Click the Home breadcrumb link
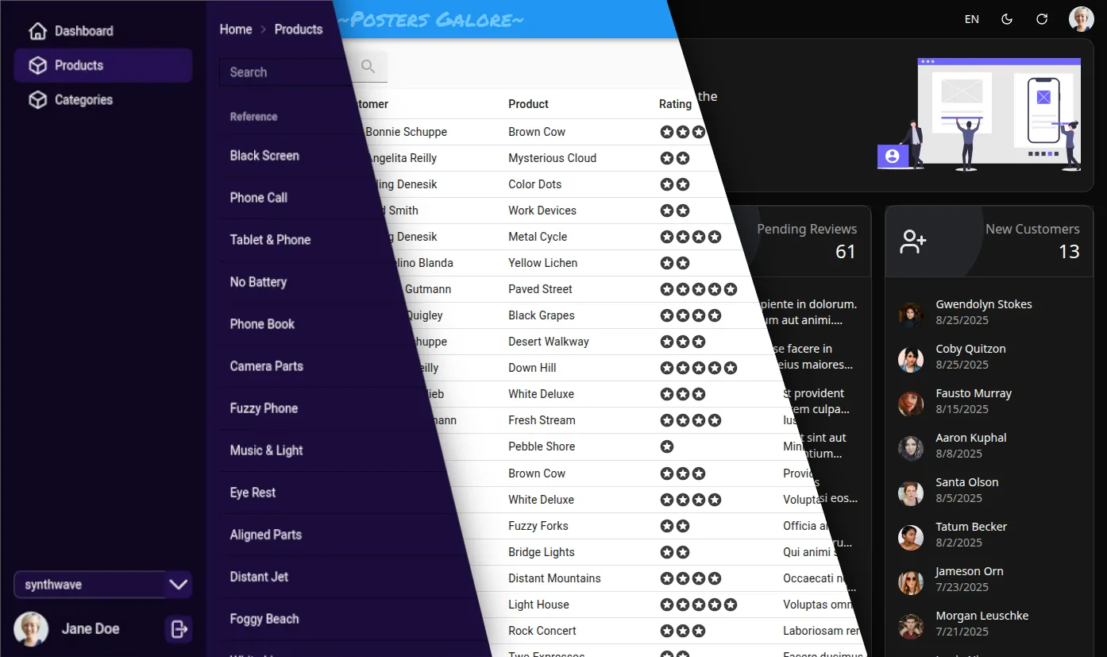This screenshot has height=657, width=1107. (235, 29)
